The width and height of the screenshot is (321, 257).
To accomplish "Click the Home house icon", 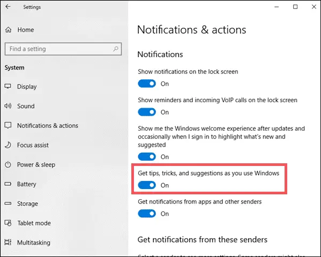I will [8, 29].
